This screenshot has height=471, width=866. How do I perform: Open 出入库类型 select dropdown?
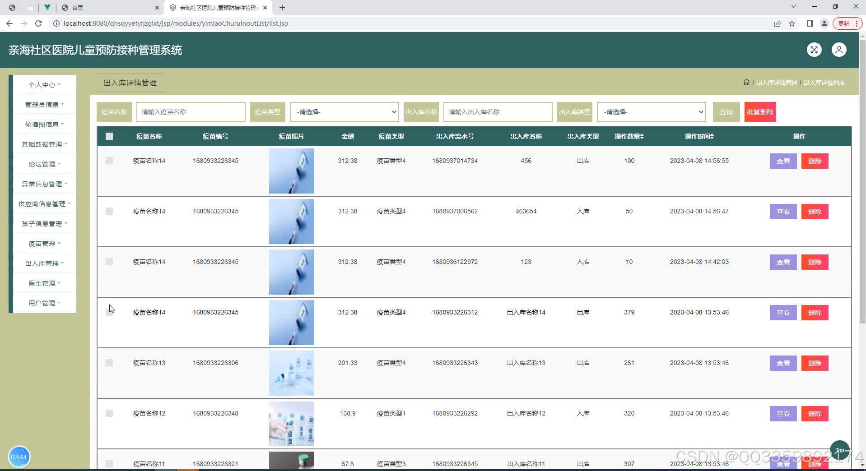[x=652, y=112]
